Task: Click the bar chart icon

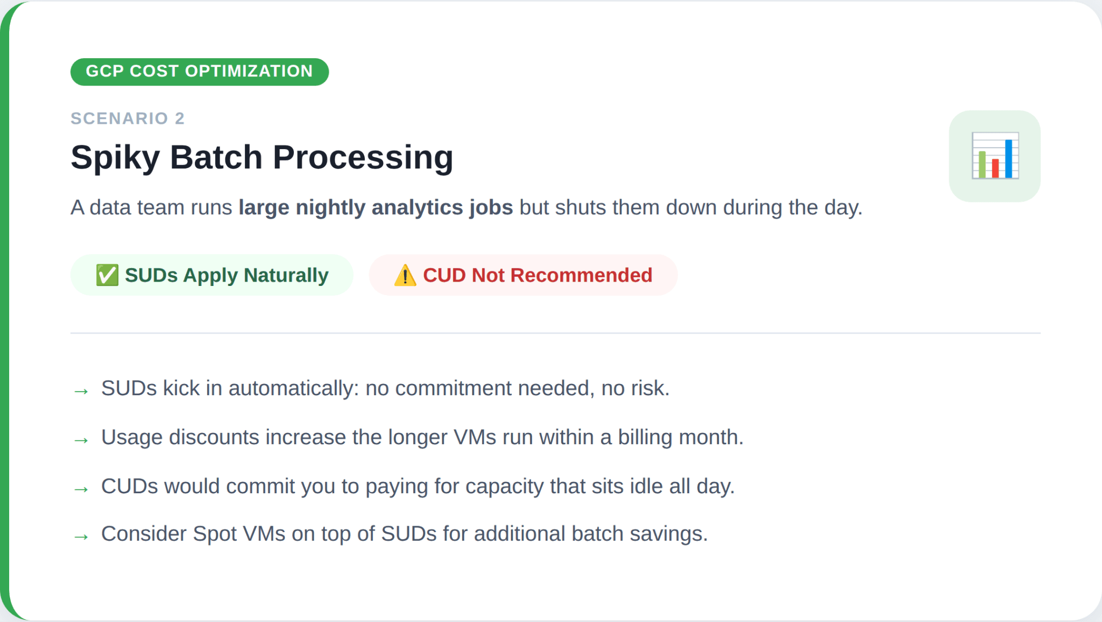Action: 994,156
